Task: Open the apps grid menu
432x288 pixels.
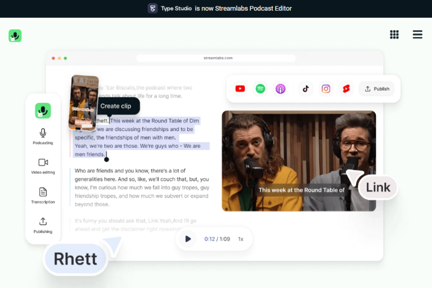Action: [394, 35]
